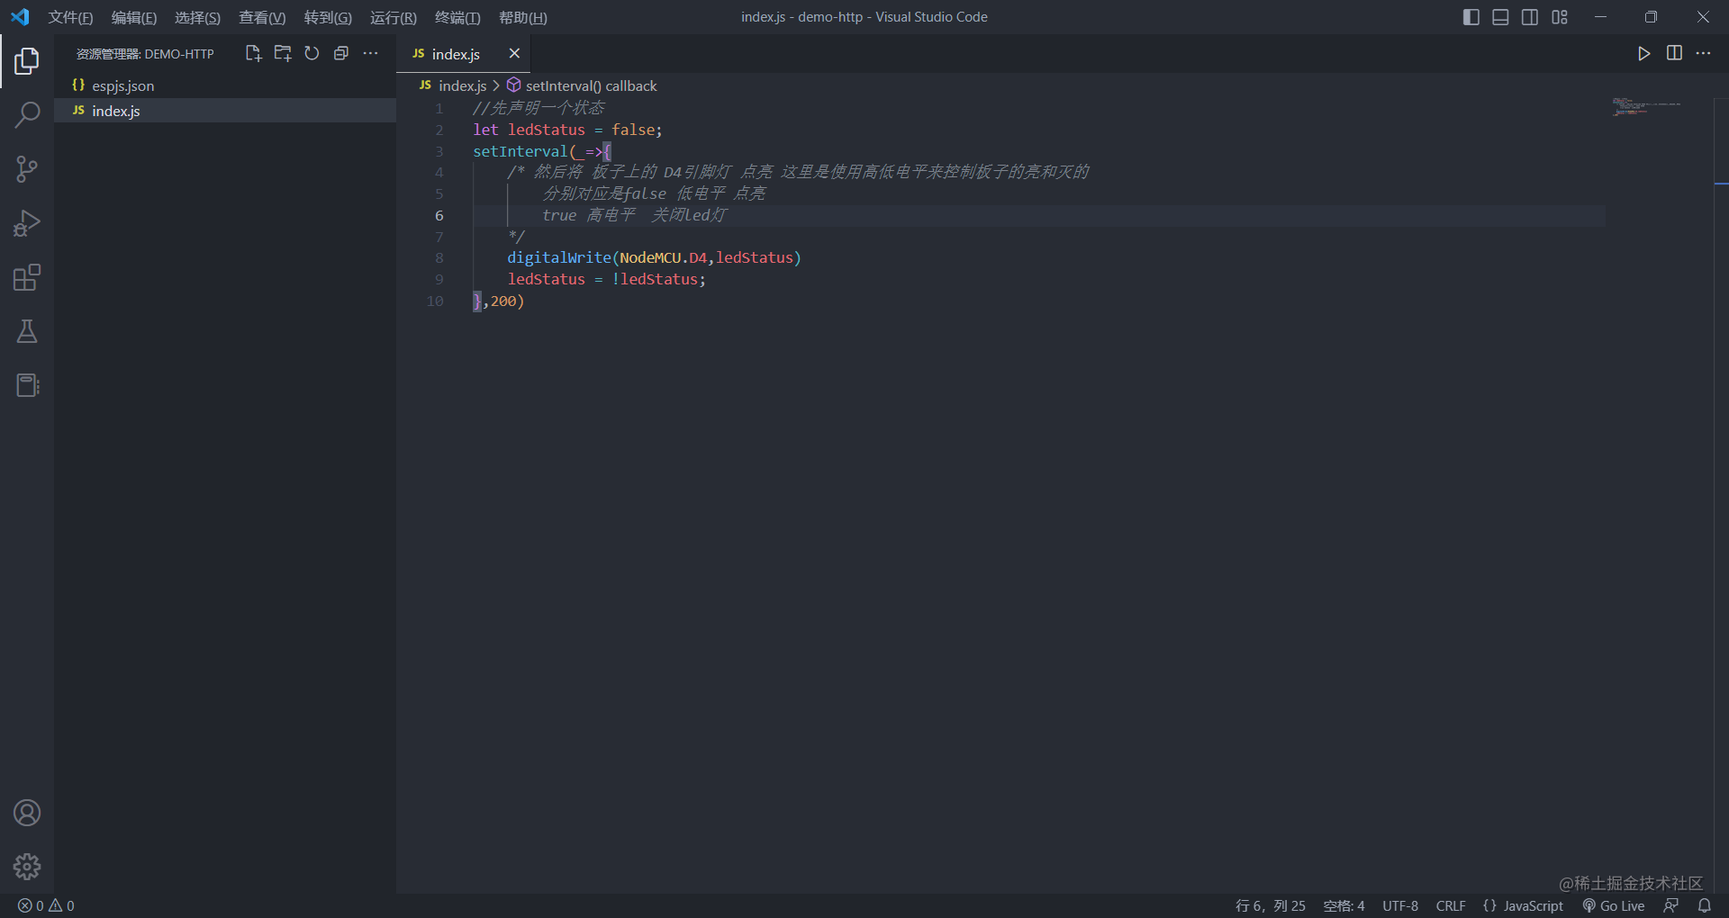Open Source Control view
This screenshot has width=1729, height=918.
pos(27,169)
